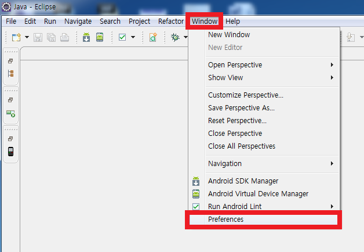This screenshot has width=364, height=252.
Task: Open the Edit menu
Action: click(30, 21)
